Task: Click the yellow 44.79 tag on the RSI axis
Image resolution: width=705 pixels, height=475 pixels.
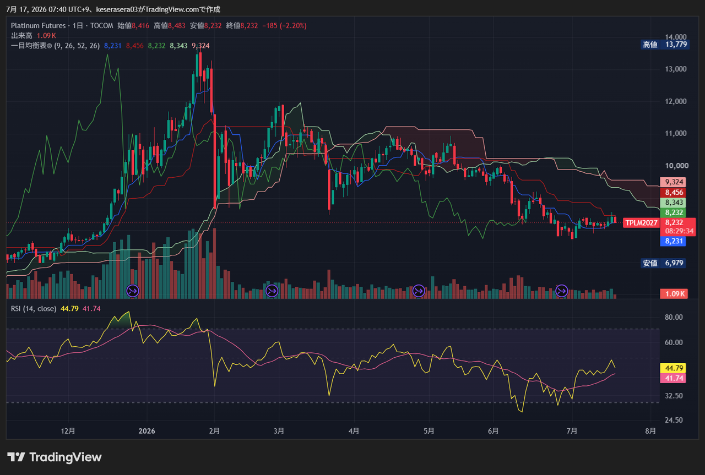Action: (x=674, y=368)
